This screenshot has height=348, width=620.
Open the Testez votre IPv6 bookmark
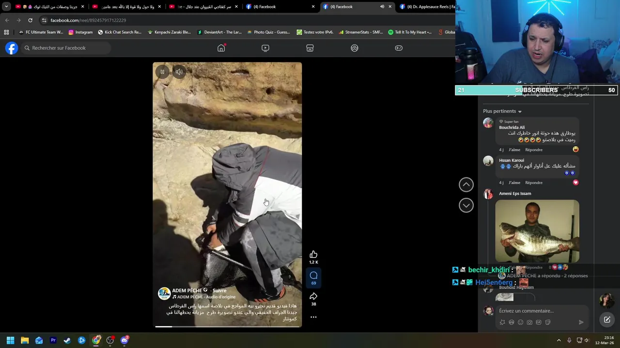pyautogui.click(x=315, y=32)
